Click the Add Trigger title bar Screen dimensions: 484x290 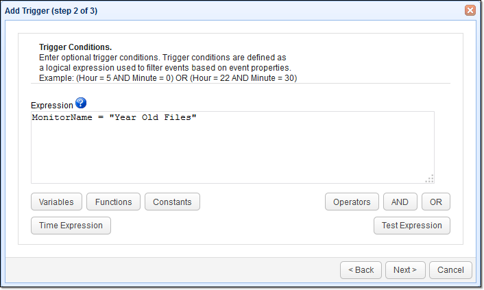click(x=206, y=10)
